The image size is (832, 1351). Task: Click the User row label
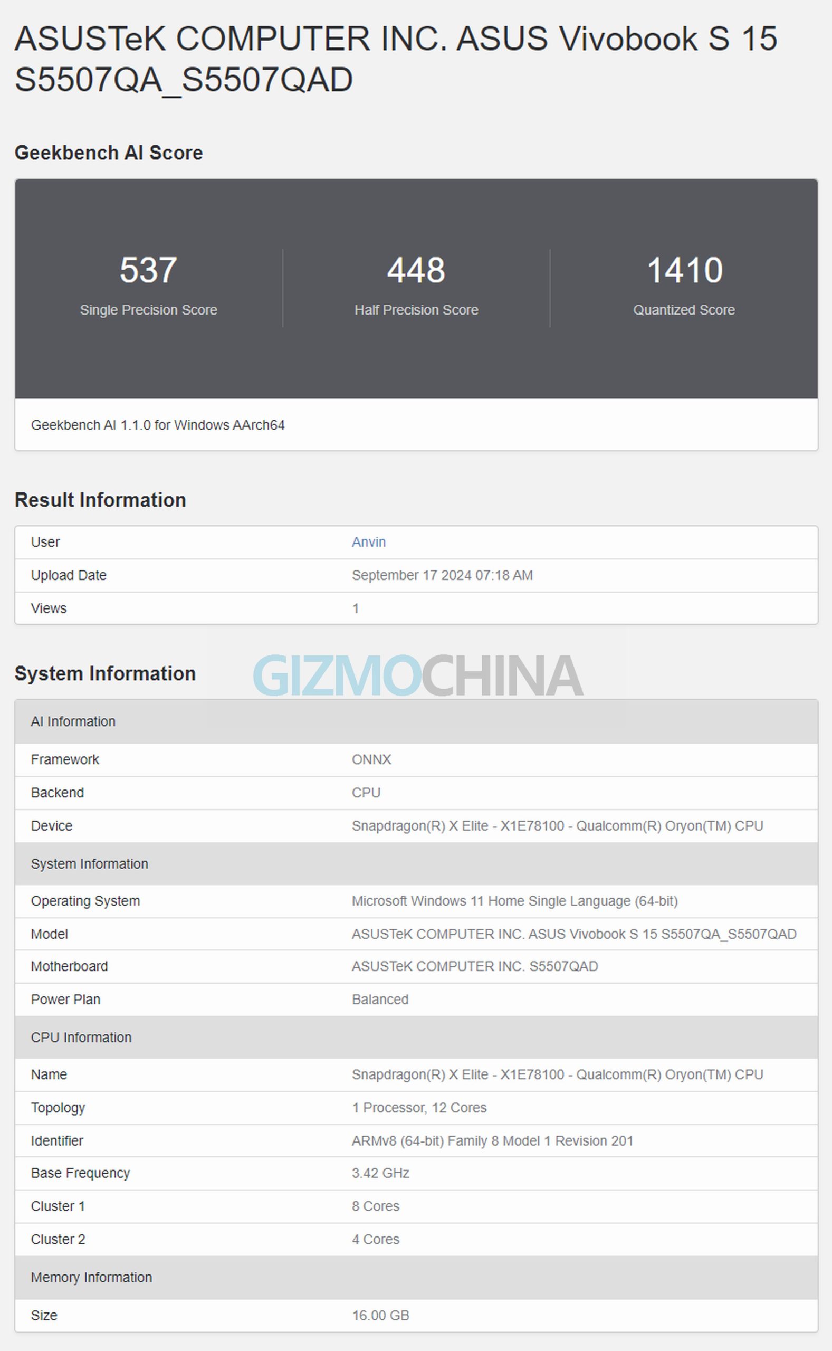tap(45, 542)
